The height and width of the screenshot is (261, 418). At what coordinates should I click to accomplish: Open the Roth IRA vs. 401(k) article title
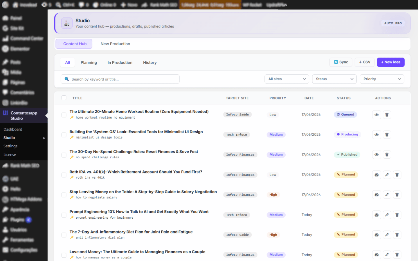(x=136, y=172)
